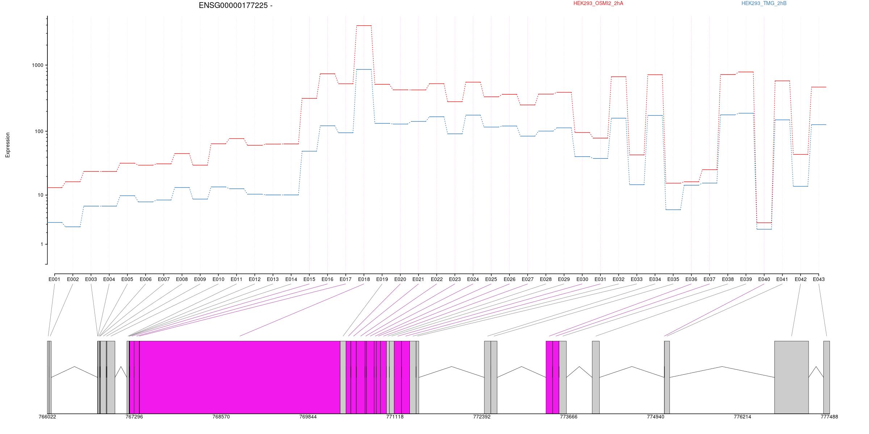Click the last gray exon block under E043
869x434 pixels.
pyautogui.click(x=827, y=377)
